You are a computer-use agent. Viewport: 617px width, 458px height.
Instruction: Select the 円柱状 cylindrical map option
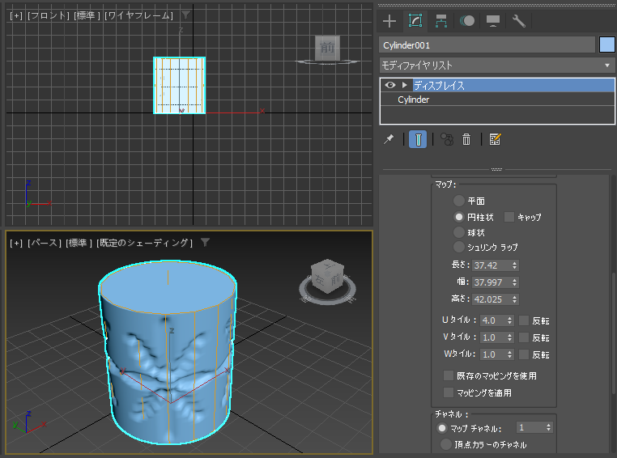[x=458, y=217]
